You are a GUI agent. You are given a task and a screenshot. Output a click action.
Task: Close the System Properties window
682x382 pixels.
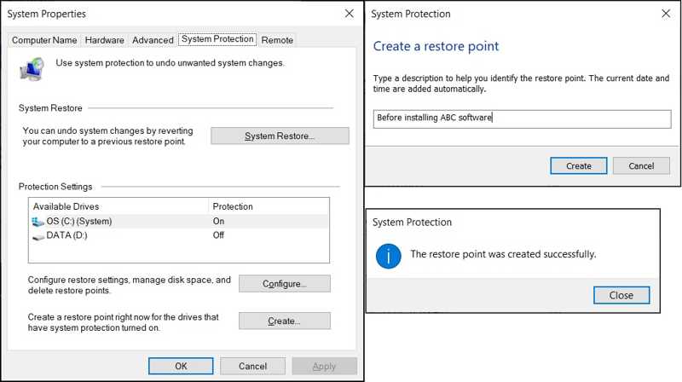pos(349,14)
